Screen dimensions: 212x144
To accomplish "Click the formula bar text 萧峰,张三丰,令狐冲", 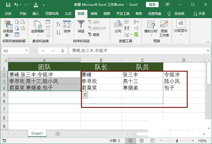I will click(90, 51).
